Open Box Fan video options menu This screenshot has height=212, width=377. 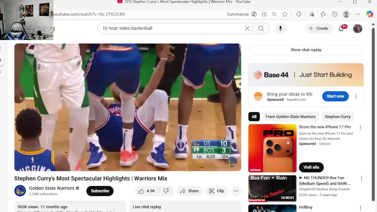(x=361, y=178)
